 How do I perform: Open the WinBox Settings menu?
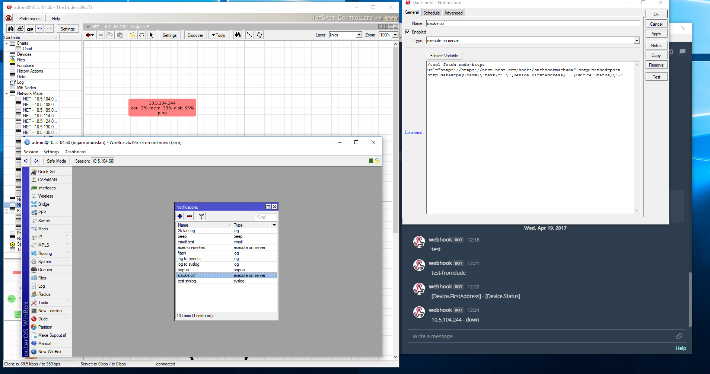[51, 152]
